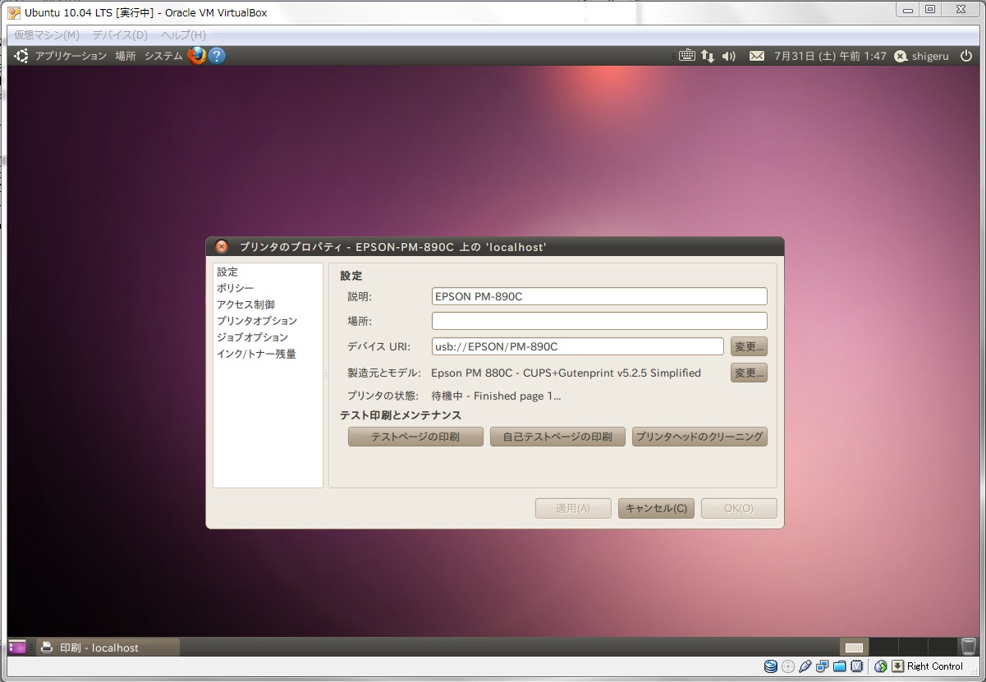Open the clock showing 7月31日 午前 1:47

830,56
